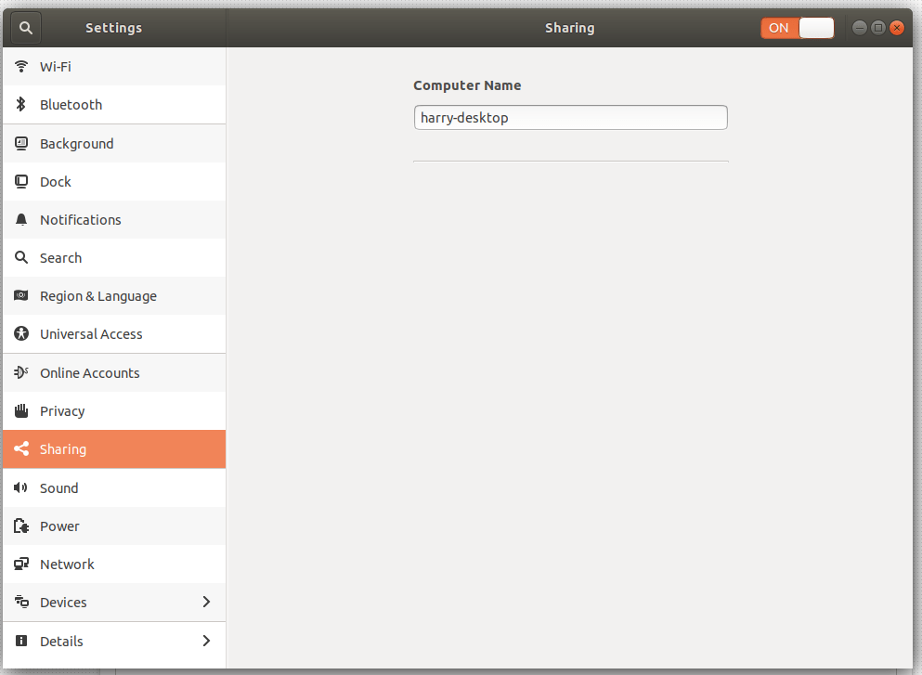Image resolution: width=922 pixels, height=675 pixels.
Task: Click the Wi-Fi icon in sidebar
Action: [21, 67]
